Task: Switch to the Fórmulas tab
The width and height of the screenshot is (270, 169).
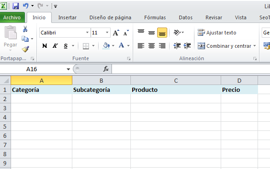Action: point(155,17)
